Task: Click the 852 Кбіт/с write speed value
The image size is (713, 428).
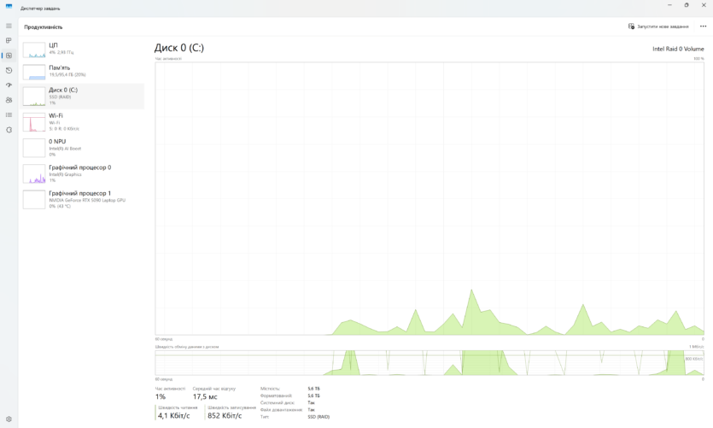Action: coord(225,415)
